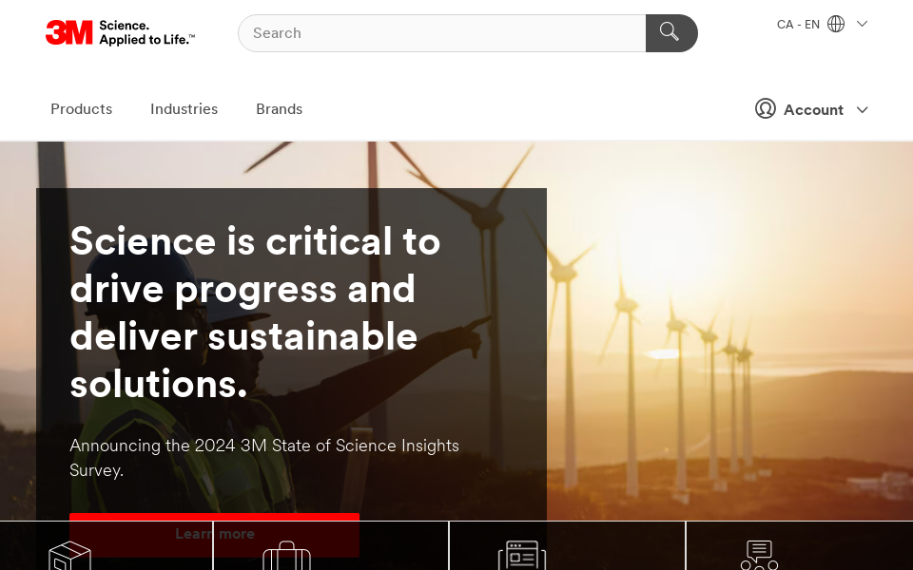The height and width of the screenshot is (570, 913).
Task: Open the chat community icon tile
Action: pos(758,555)
